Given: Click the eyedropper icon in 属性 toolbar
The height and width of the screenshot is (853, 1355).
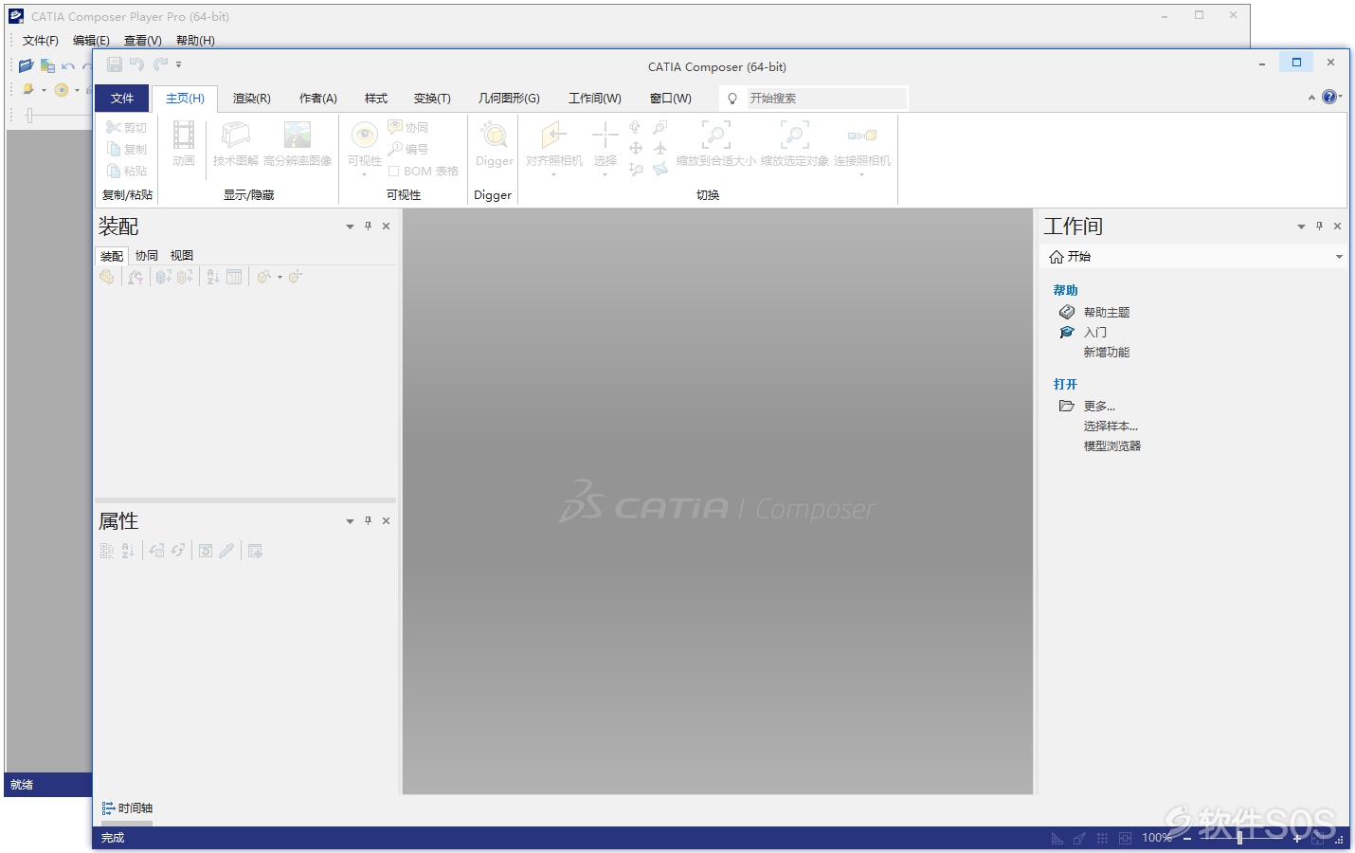Looking at the screenshot, I should click(226, 551).
